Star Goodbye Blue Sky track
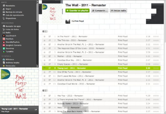This screenshot has height=114, width=166. 45,60
